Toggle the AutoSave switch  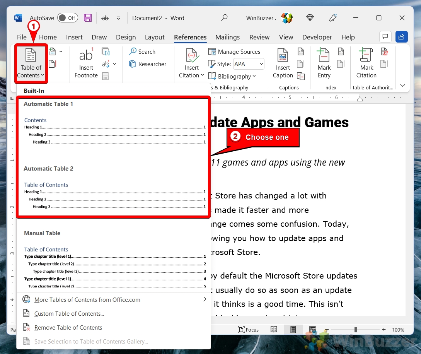67,18
